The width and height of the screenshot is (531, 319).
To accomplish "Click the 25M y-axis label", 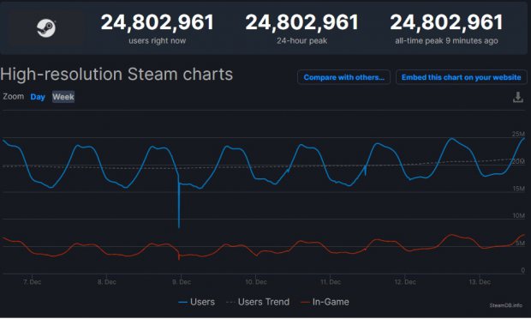I will pos(518,134).
